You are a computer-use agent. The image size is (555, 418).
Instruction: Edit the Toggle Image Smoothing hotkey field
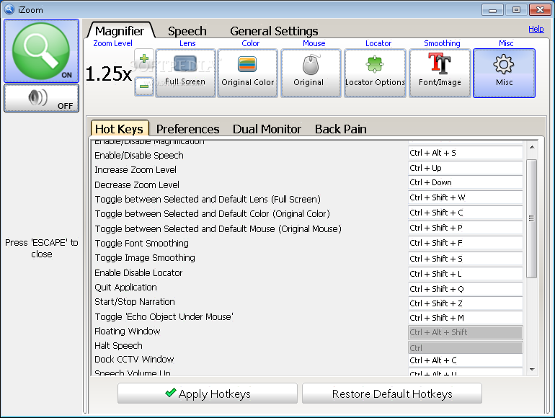[466, 259]
